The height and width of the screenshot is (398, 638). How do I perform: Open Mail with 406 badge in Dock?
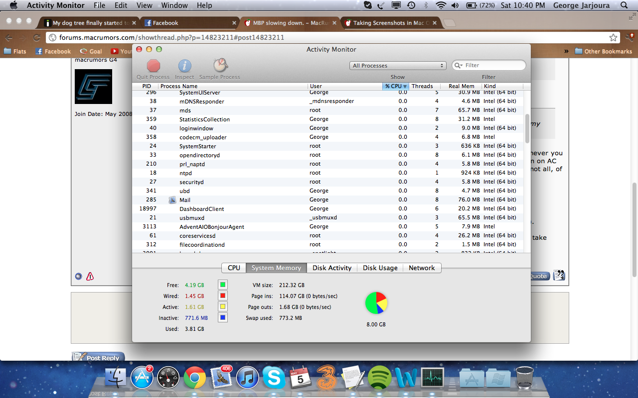(221, 378)
